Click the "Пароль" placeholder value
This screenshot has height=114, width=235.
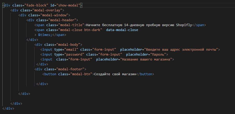click(x=158, y=55)
